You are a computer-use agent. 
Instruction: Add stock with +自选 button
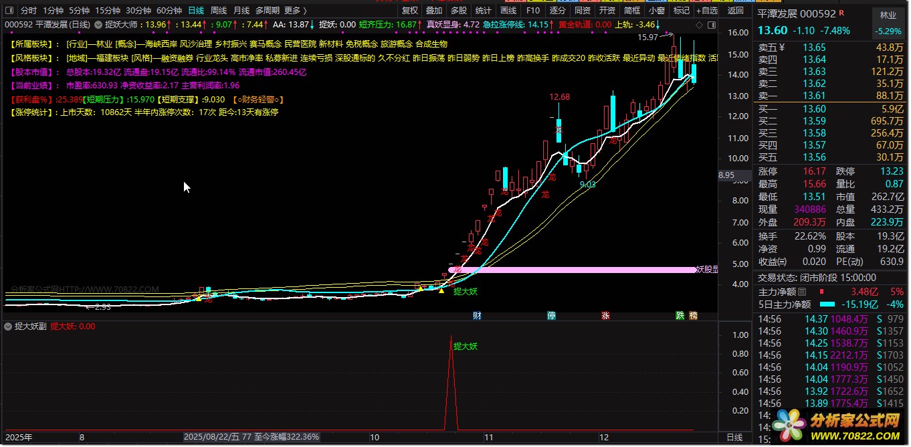(x=707, y=11)
